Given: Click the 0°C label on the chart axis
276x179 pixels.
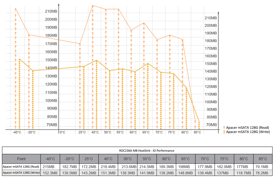Looking at the screenshot, I should coord(62,132).
